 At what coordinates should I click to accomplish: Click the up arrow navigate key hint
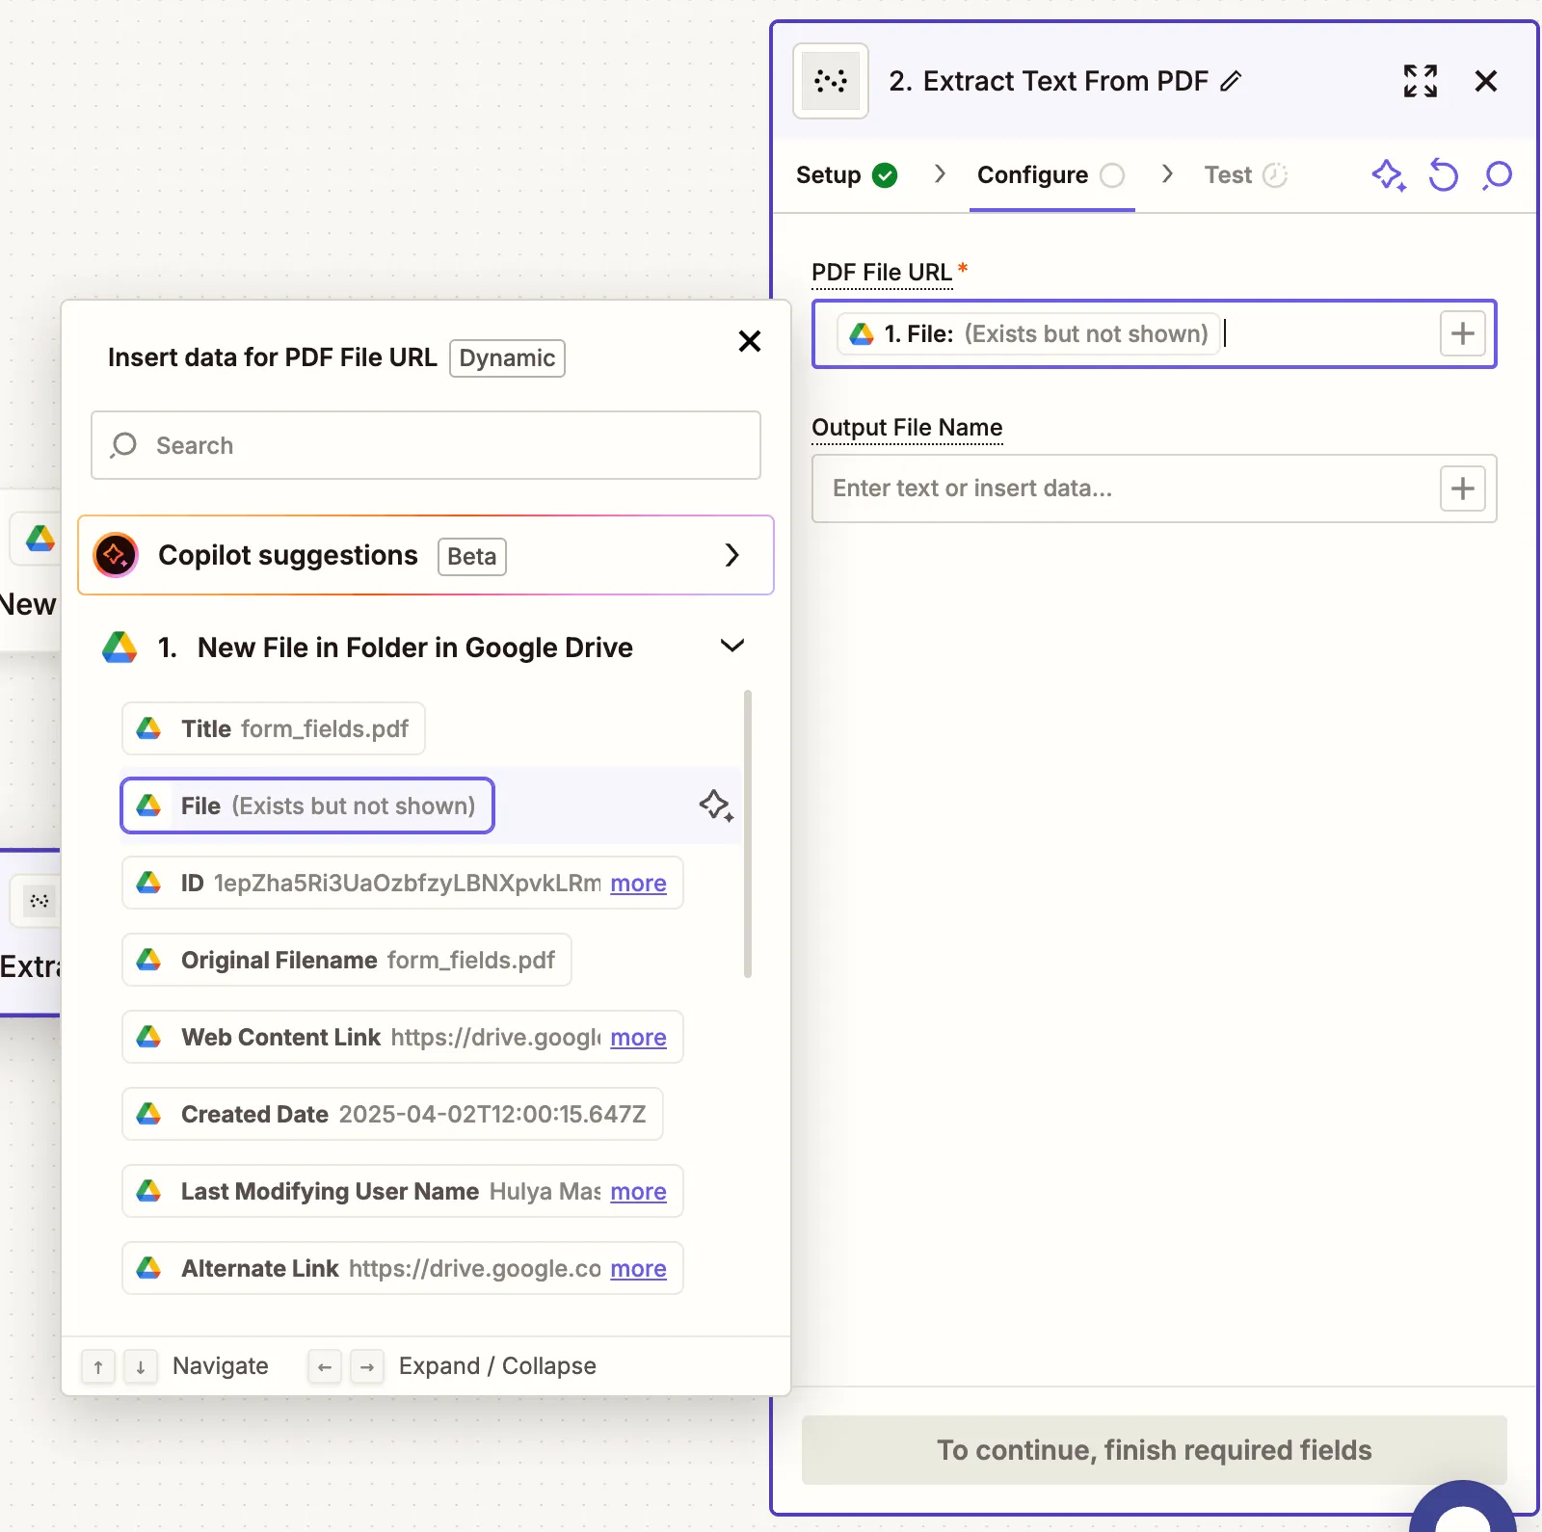click(98, 1366)
